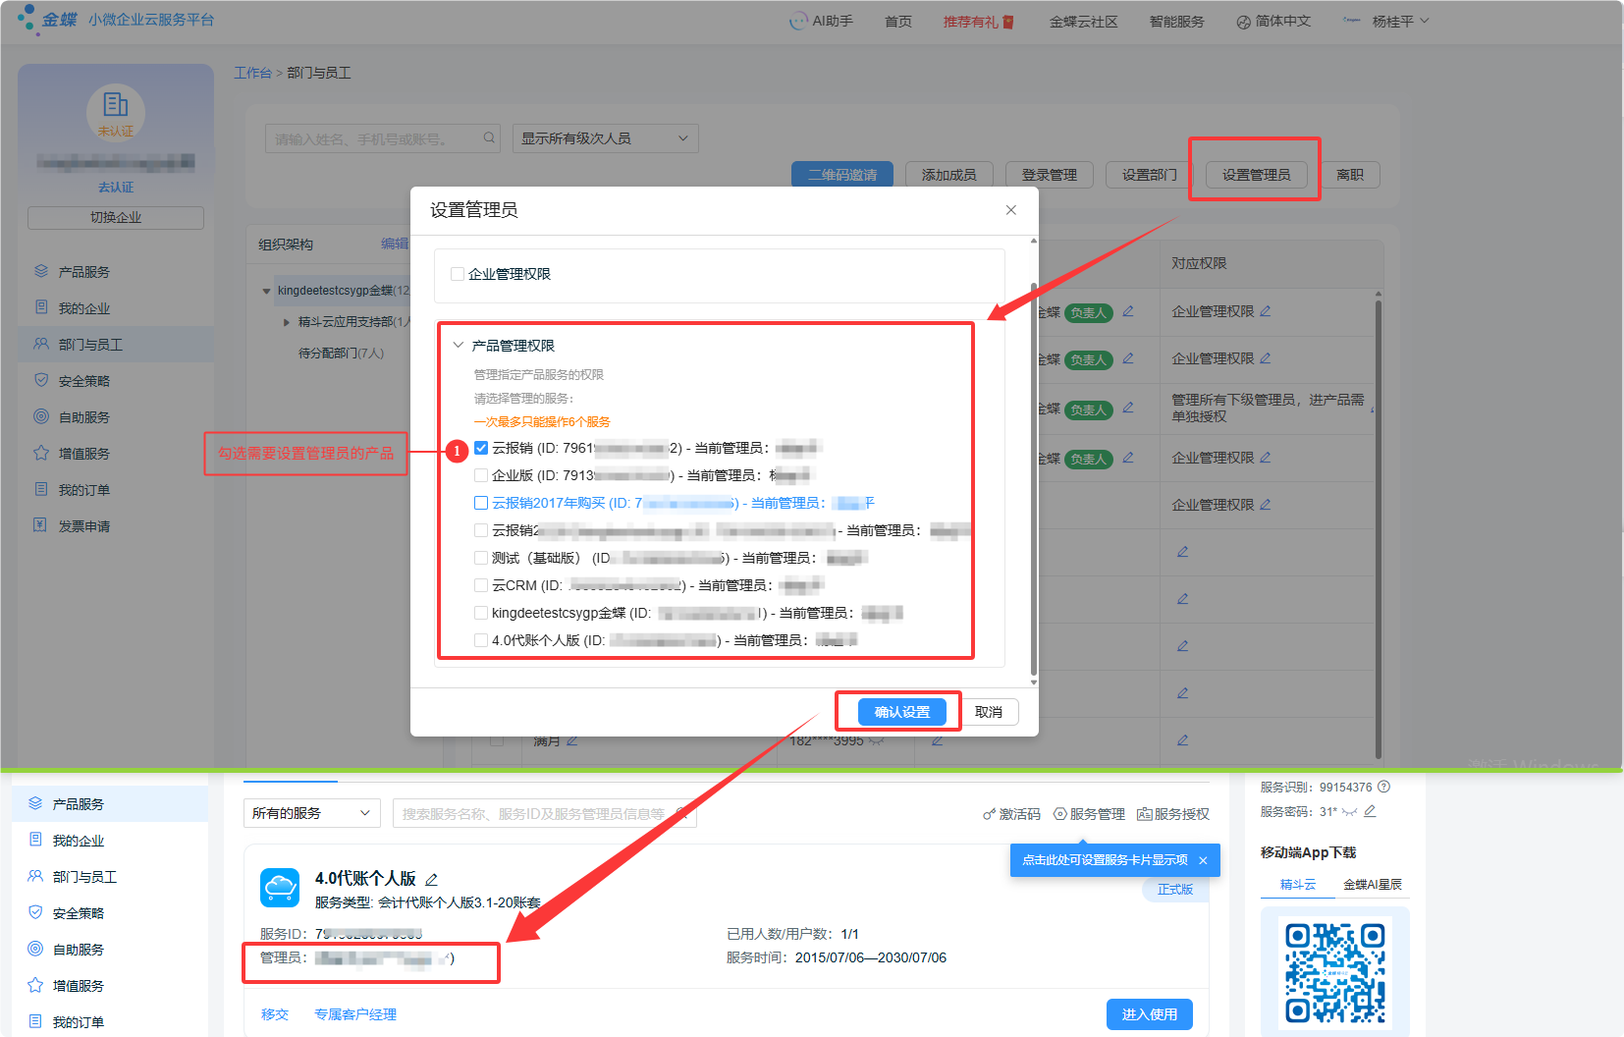This screenshot has width=1624, height=1037.
Task: Search members by name or phone field
Action: click(x=382, y=138)
